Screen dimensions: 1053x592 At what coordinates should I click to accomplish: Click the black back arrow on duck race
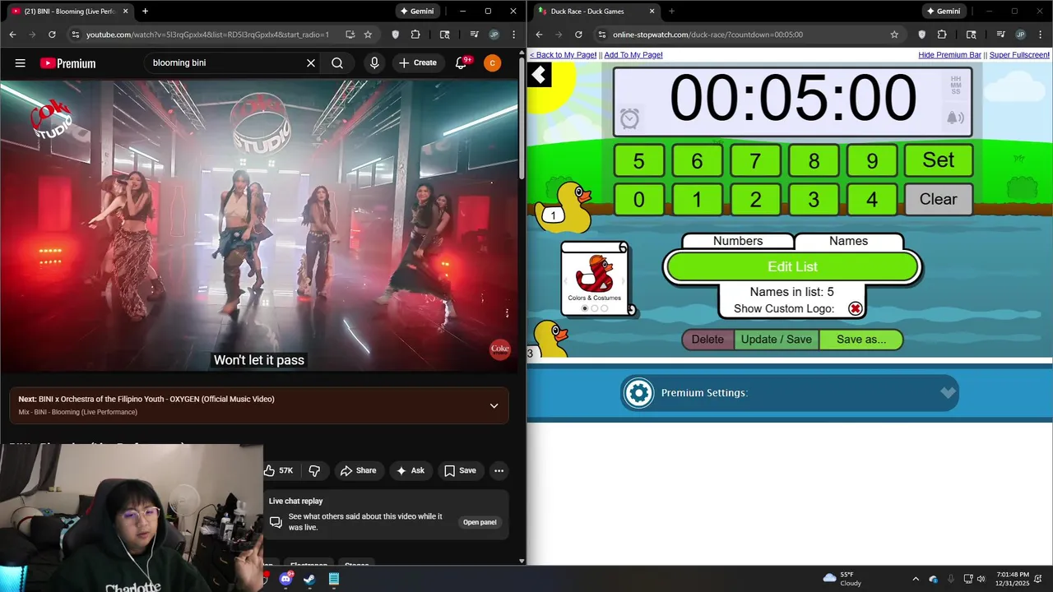(x=539, y=76)
